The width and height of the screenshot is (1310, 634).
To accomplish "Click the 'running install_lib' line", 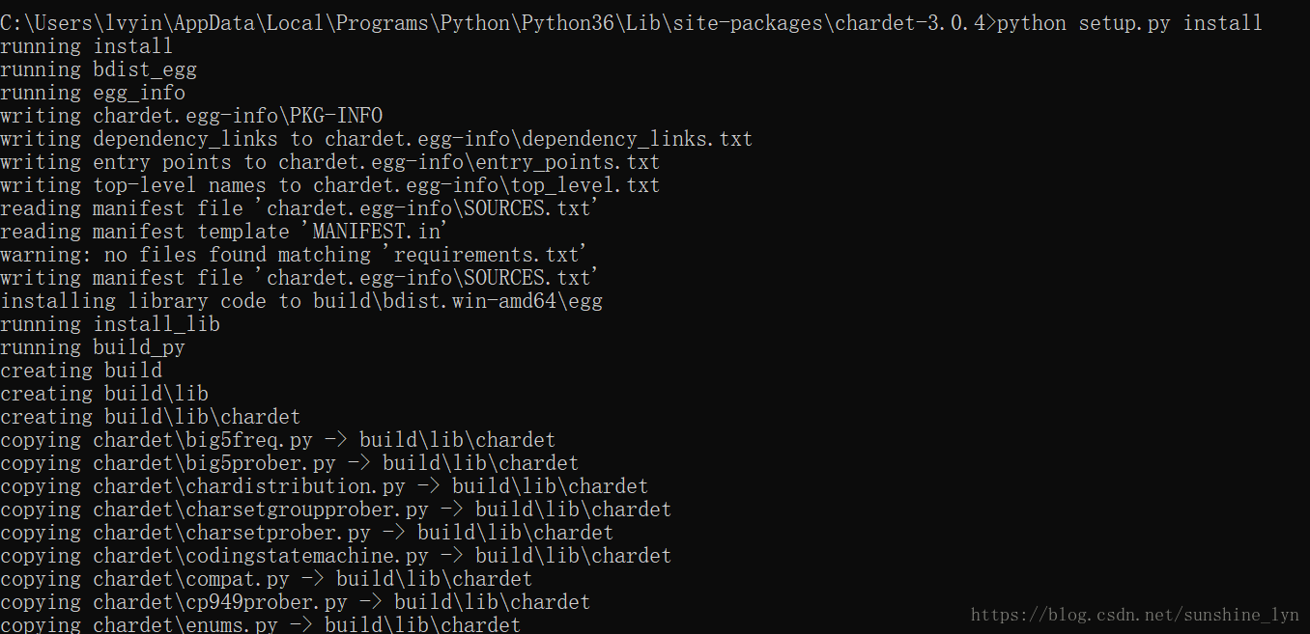I will tap(110, 324).
